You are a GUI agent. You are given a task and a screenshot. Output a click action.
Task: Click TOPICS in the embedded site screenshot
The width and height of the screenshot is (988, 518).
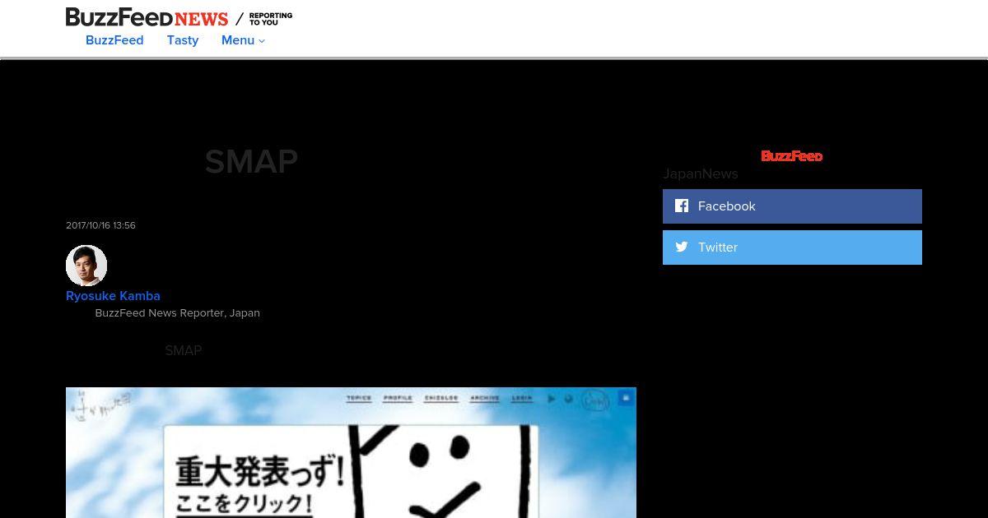(359, 398)
